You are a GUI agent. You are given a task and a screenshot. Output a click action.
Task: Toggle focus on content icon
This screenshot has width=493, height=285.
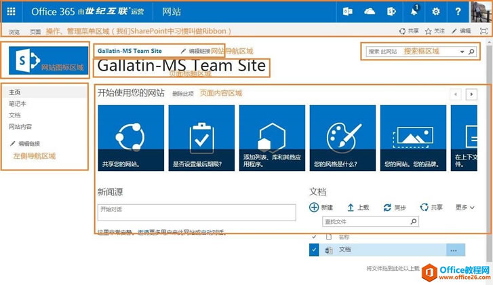tap(484, 31)
